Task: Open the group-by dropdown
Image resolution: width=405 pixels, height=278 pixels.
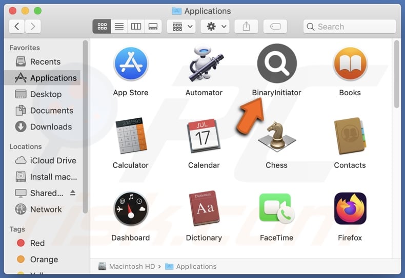Action: click(x=181, y=26)
